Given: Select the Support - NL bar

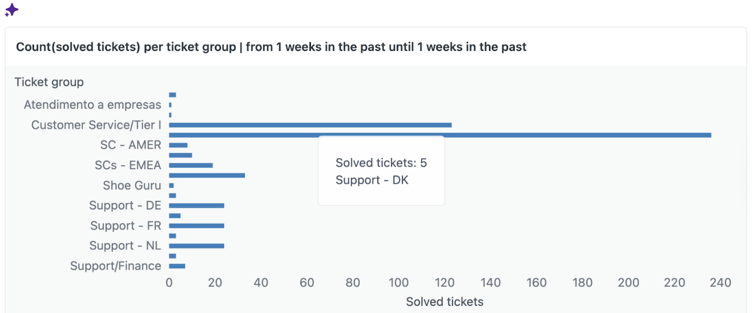Looking at the screenshot, I should (x=196, y=246).
